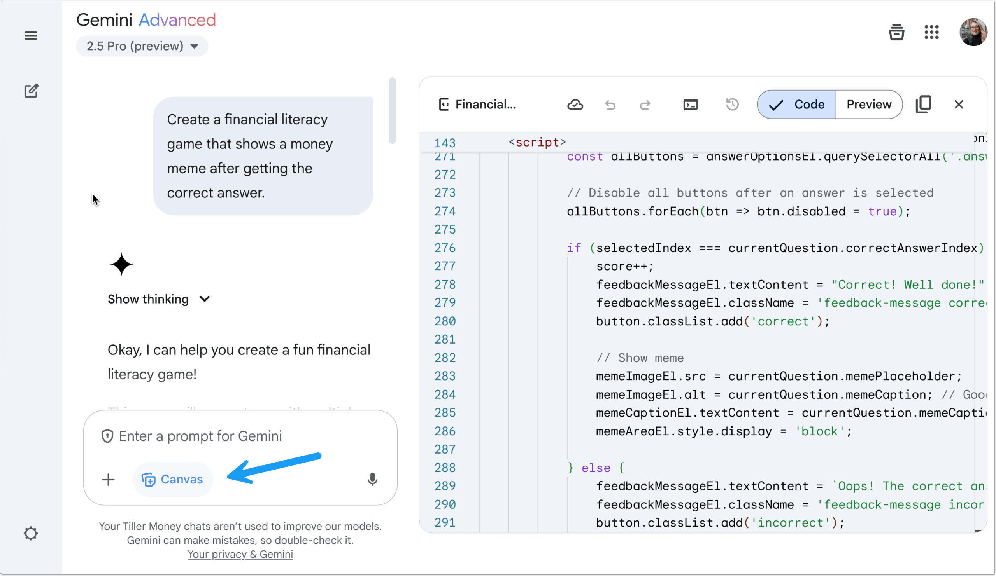Click the 'score++;' code line

tap(625, 267)
